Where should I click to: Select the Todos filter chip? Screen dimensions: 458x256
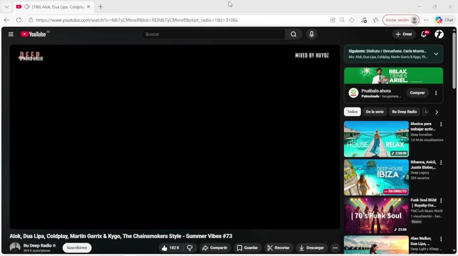coord(352,112)
